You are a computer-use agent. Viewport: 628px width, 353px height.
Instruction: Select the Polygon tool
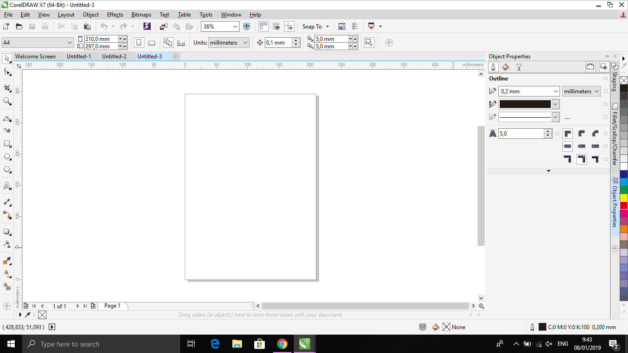pos(7,170)
